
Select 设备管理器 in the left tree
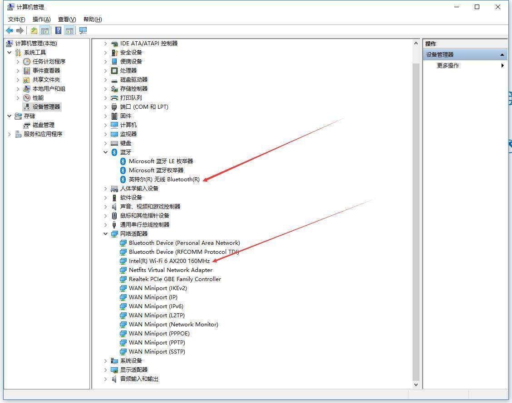click(x=46, y=107)
